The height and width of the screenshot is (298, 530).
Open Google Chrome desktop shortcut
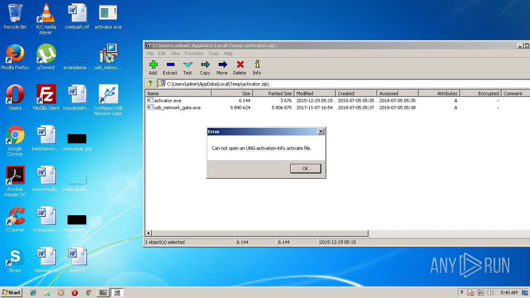tap(15, 141)
